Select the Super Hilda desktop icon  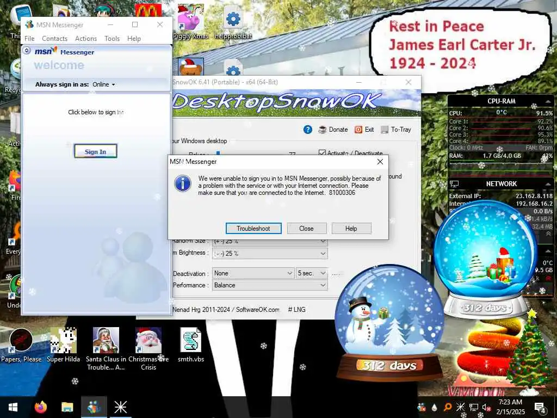(x=63, y=345)
